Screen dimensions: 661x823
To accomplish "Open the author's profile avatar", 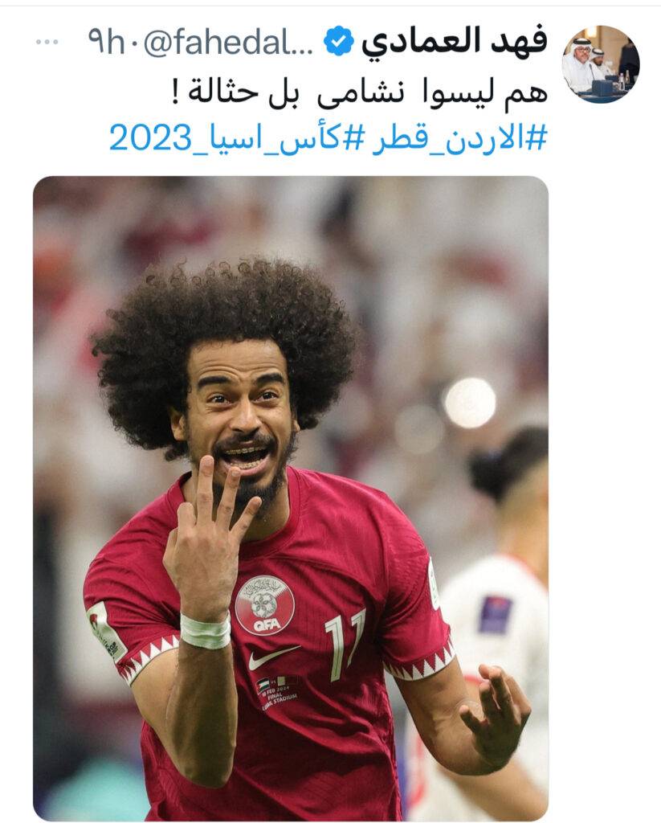I will coord(601,64).
